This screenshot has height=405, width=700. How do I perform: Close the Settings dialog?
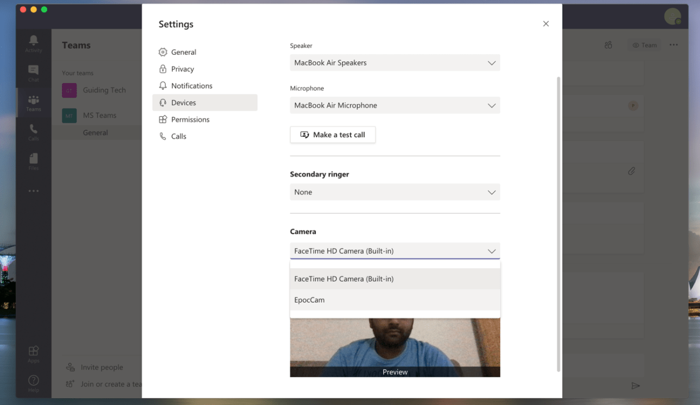point(546,24)
